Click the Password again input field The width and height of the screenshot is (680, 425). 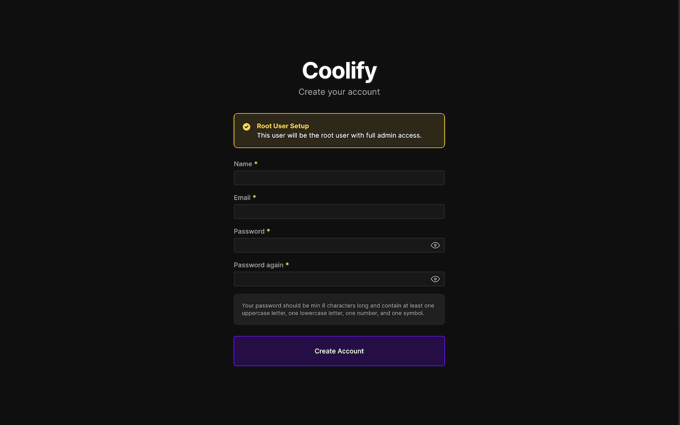click(x=331, y=279)
